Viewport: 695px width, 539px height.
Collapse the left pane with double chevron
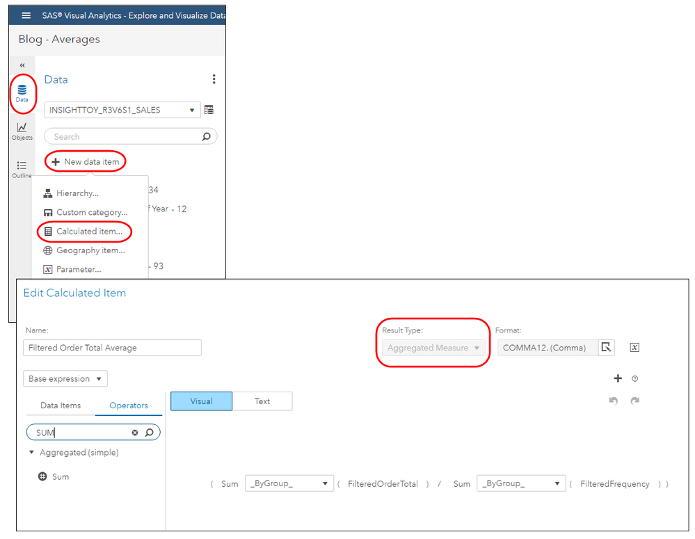[22, 65]
